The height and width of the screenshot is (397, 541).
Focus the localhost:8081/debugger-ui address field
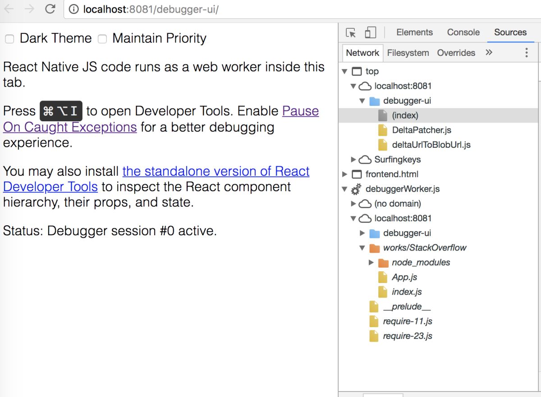(302, 9)
